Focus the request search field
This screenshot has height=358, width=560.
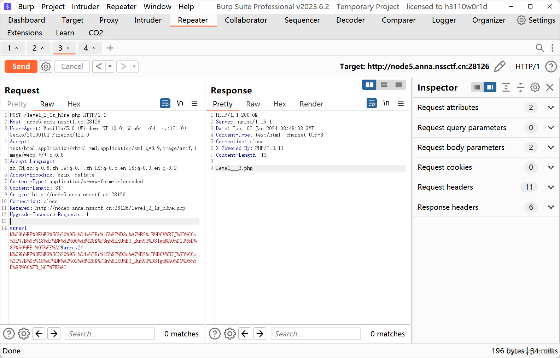tap(110, 334)
